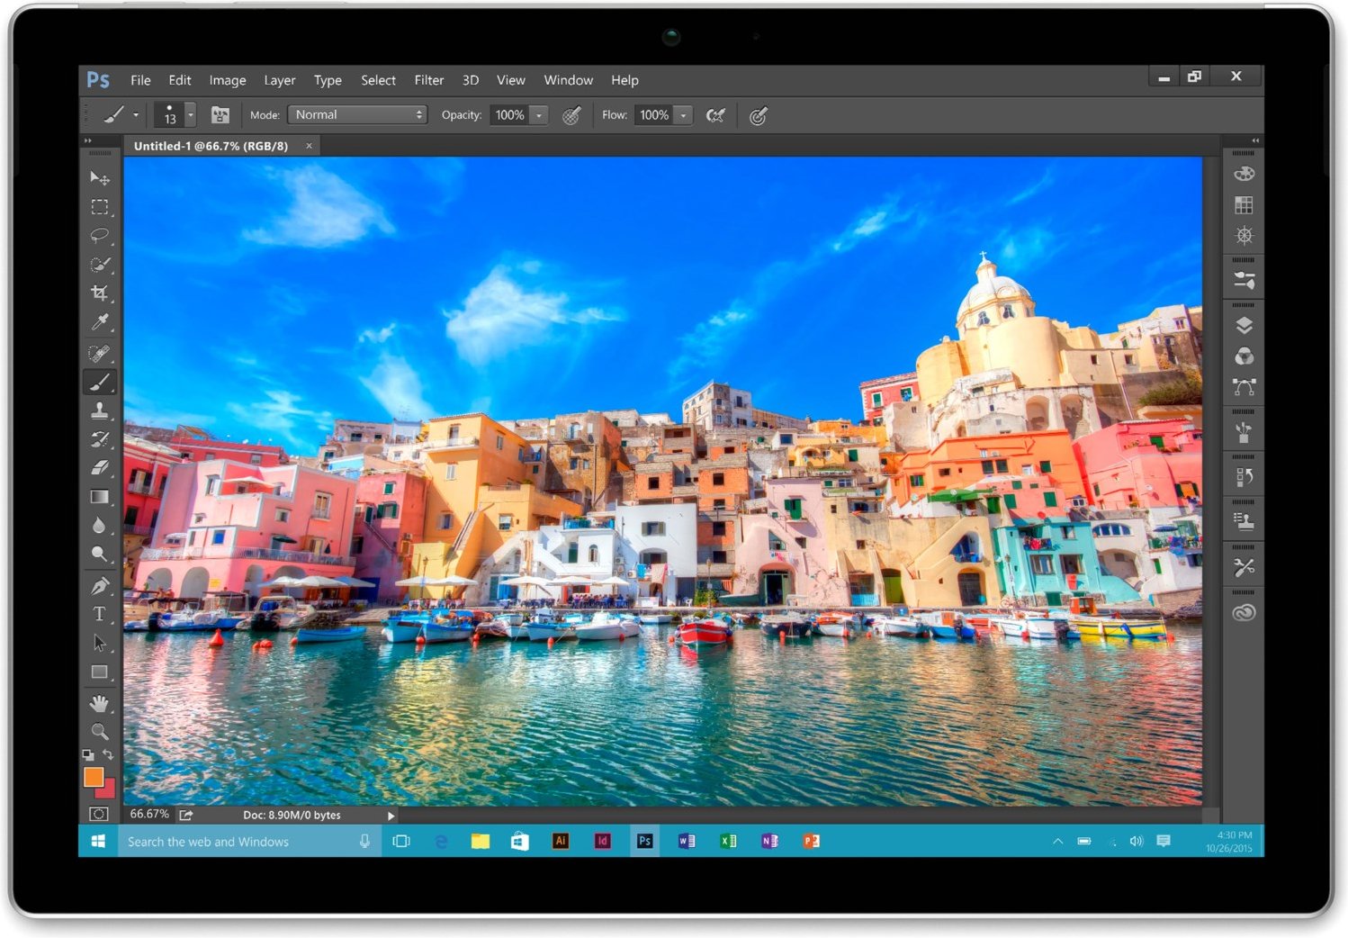Activate the Crop tool
The height and width of the screenshot is (938, 1348).
point(100,293)
